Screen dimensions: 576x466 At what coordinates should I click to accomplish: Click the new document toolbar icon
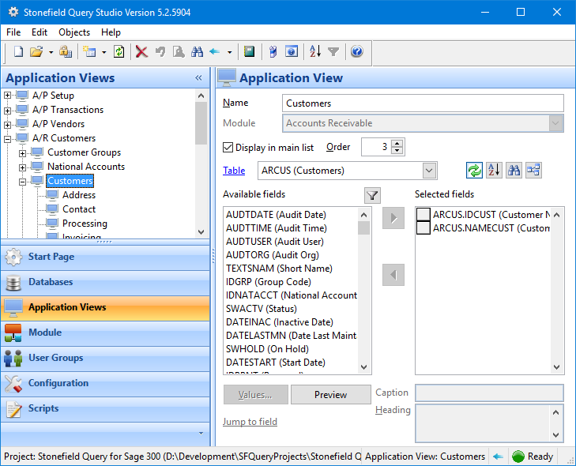click(19, 52)
